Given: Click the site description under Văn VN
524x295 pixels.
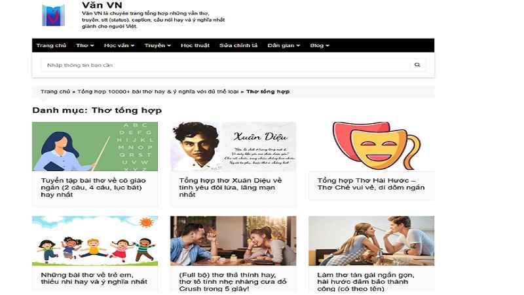Looking at the screenshot, I should click(153, 20).
